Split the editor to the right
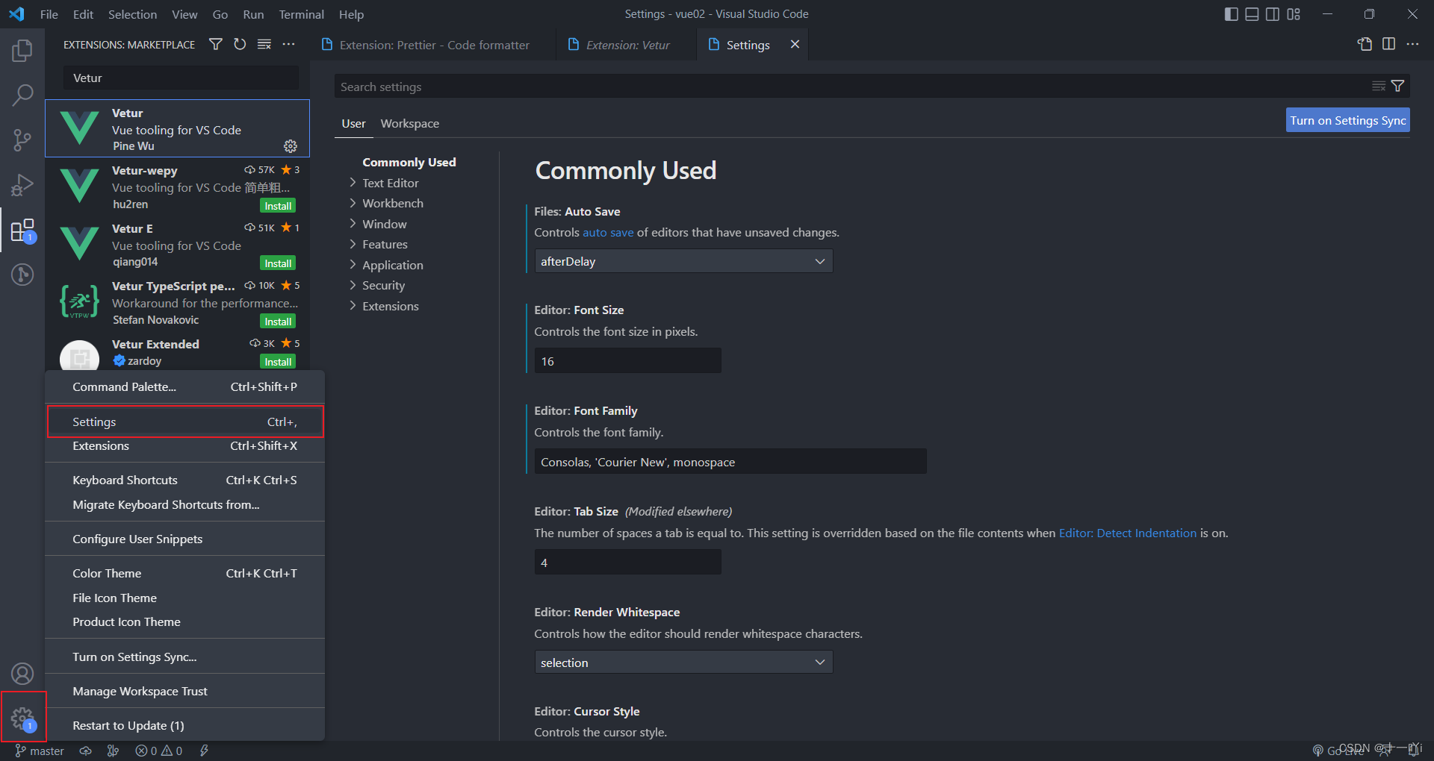Screen dimensions: 1434x761 tap(1388, 44)
